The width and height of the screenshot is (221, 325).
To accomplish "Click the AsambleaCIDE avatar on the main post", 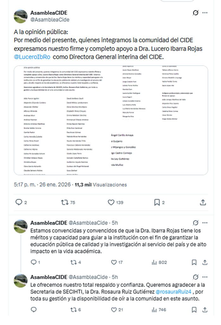I will coord(21,16).
